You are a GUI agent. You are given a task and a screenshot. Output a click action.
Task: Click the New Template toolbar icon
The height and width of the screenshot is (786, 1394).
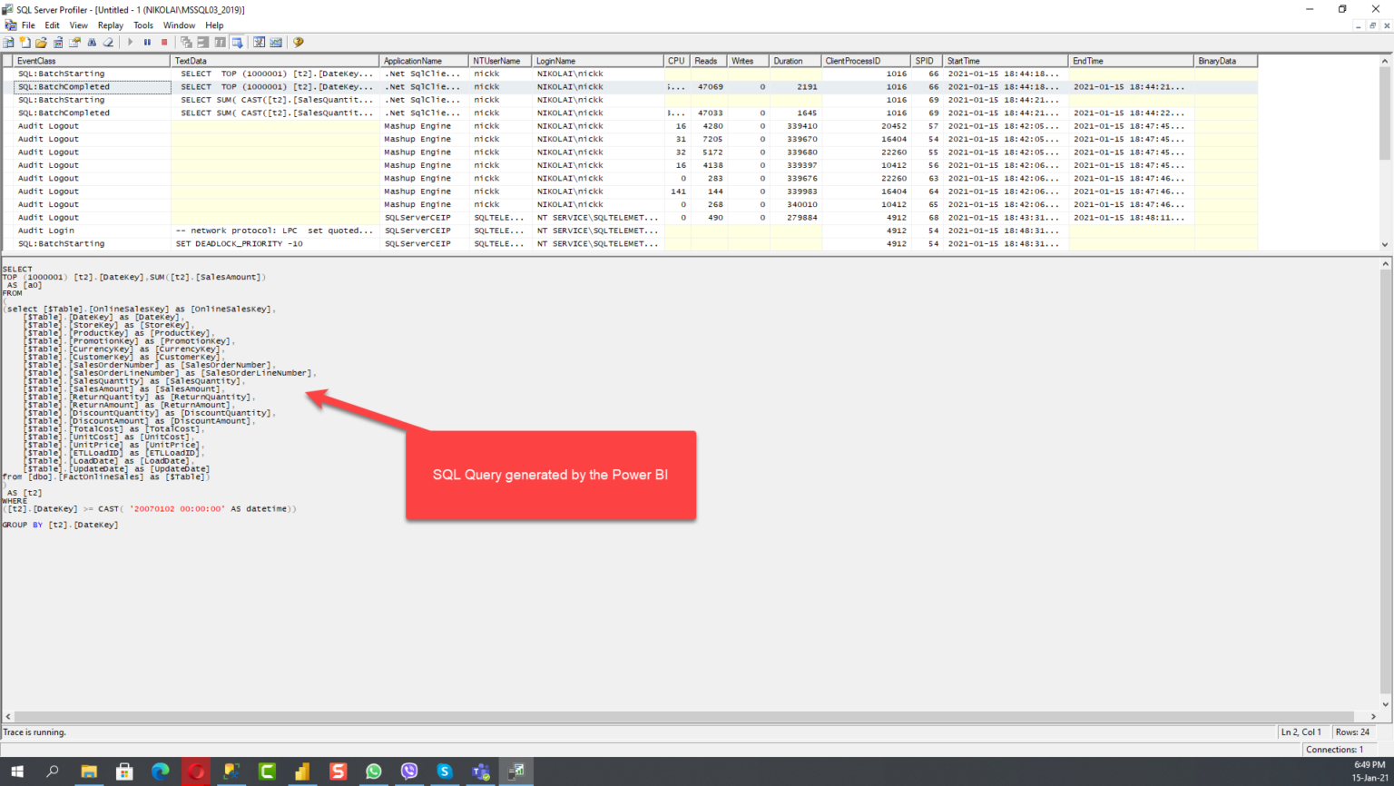coord(25,43)
